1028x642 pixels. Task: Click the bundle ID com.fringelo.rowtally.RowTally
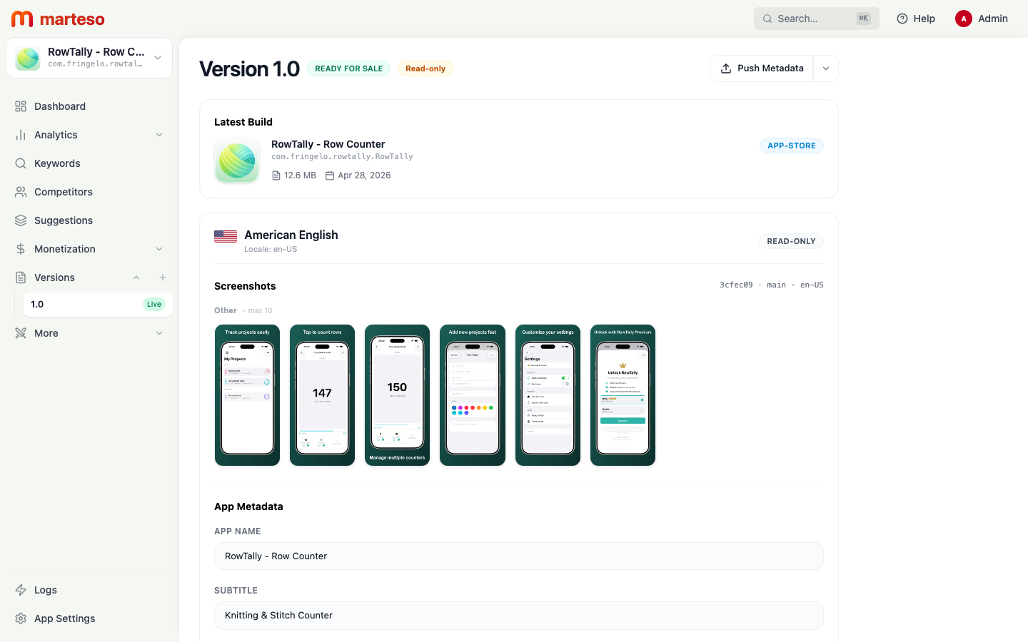[x=342, y=156]
